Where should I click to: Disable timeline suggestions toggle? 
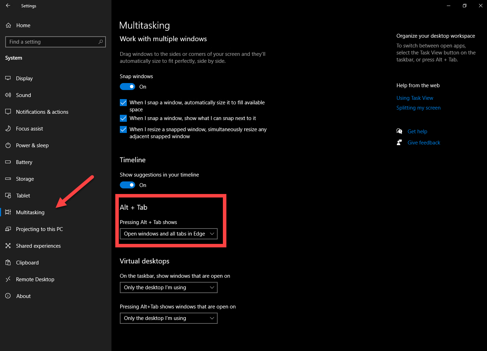128,185
